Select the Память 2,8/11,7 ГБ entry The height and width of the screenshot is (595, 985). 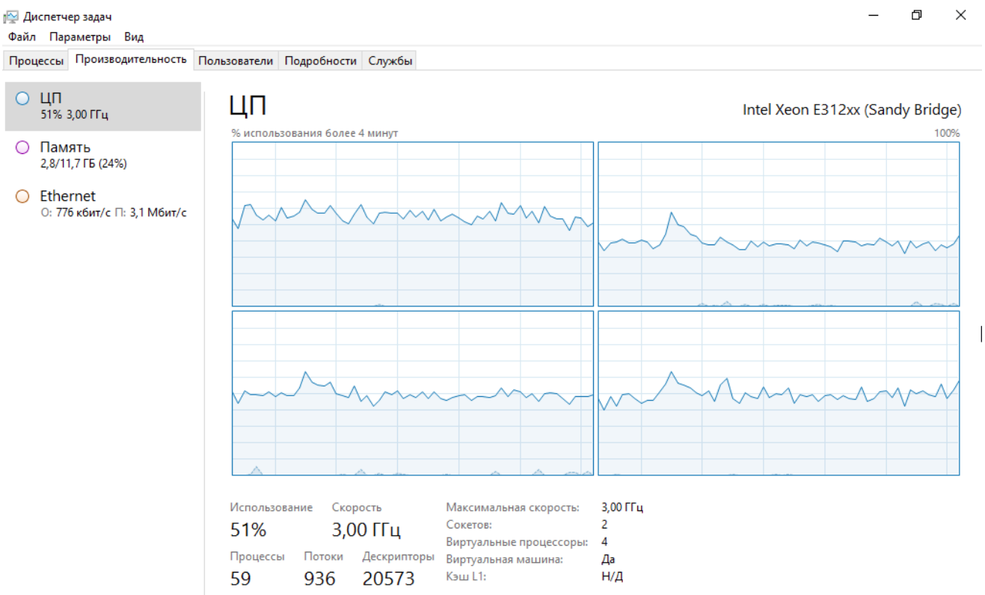103,155
